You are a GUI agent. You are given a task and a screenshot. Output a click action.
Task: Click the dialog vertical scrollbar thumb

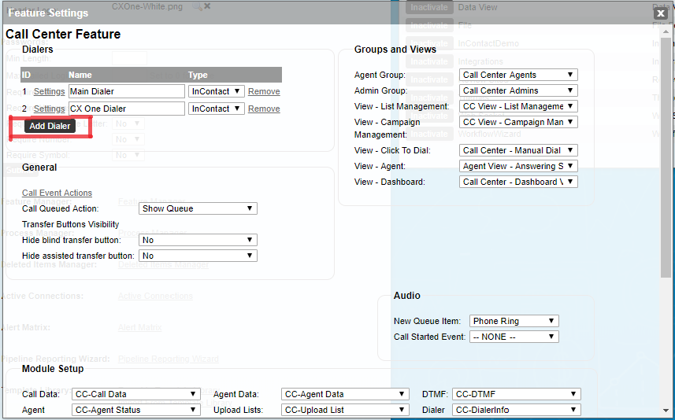coord(666,157)
